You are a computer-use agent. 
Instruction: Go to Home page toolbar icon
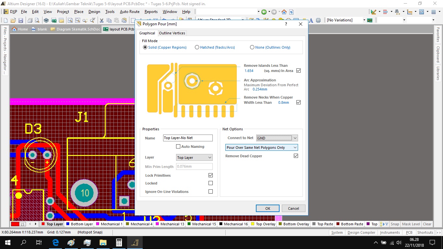[284, 12]
